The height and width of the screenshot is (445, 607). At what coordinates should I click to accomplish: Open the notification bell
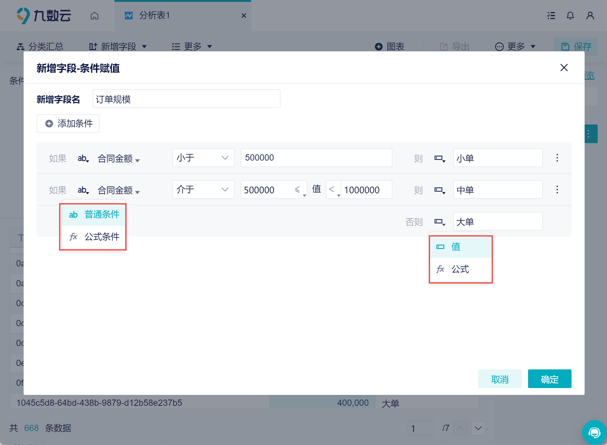coord(570,16)
